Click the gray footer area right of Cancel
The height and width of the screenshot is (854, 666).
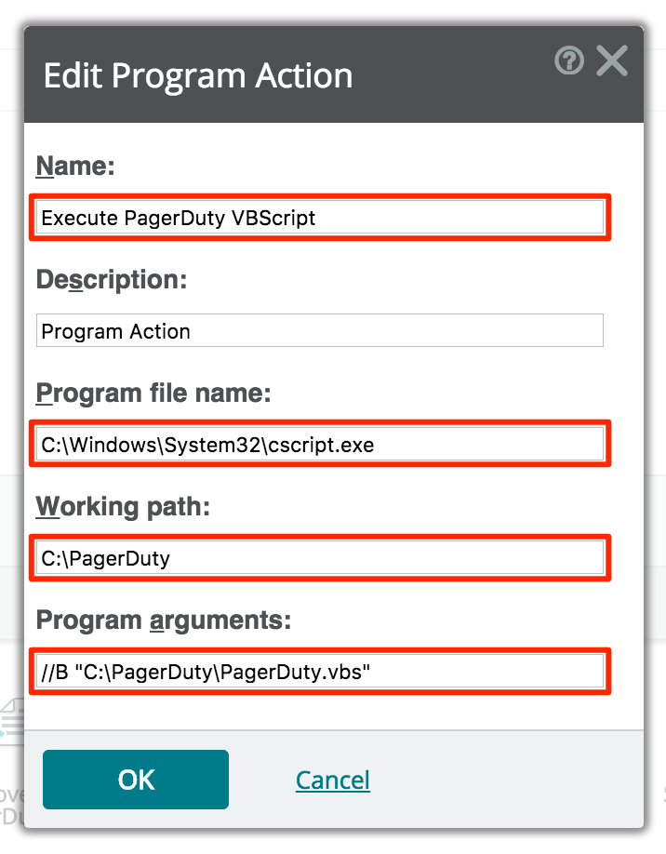(x=512, y=780)
